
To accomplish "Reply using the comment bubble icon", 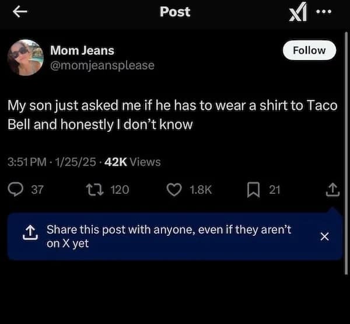I will click(15, 189).
